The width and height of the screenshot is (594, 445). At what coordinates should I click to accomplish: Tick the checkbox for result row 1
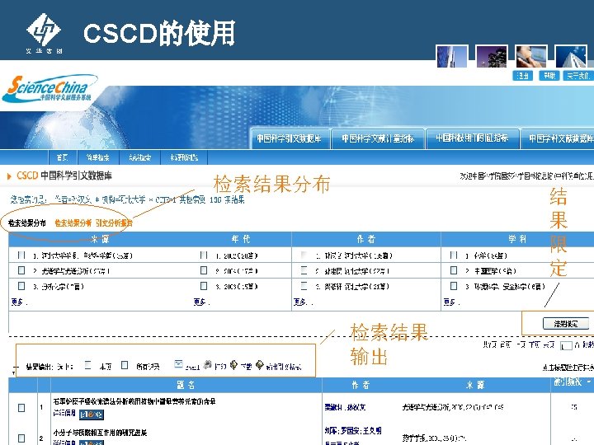click(x=21, y=408)
